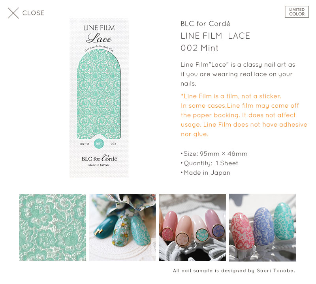
Task: Click the LINE FILM LACE product title
Action: 215,36
